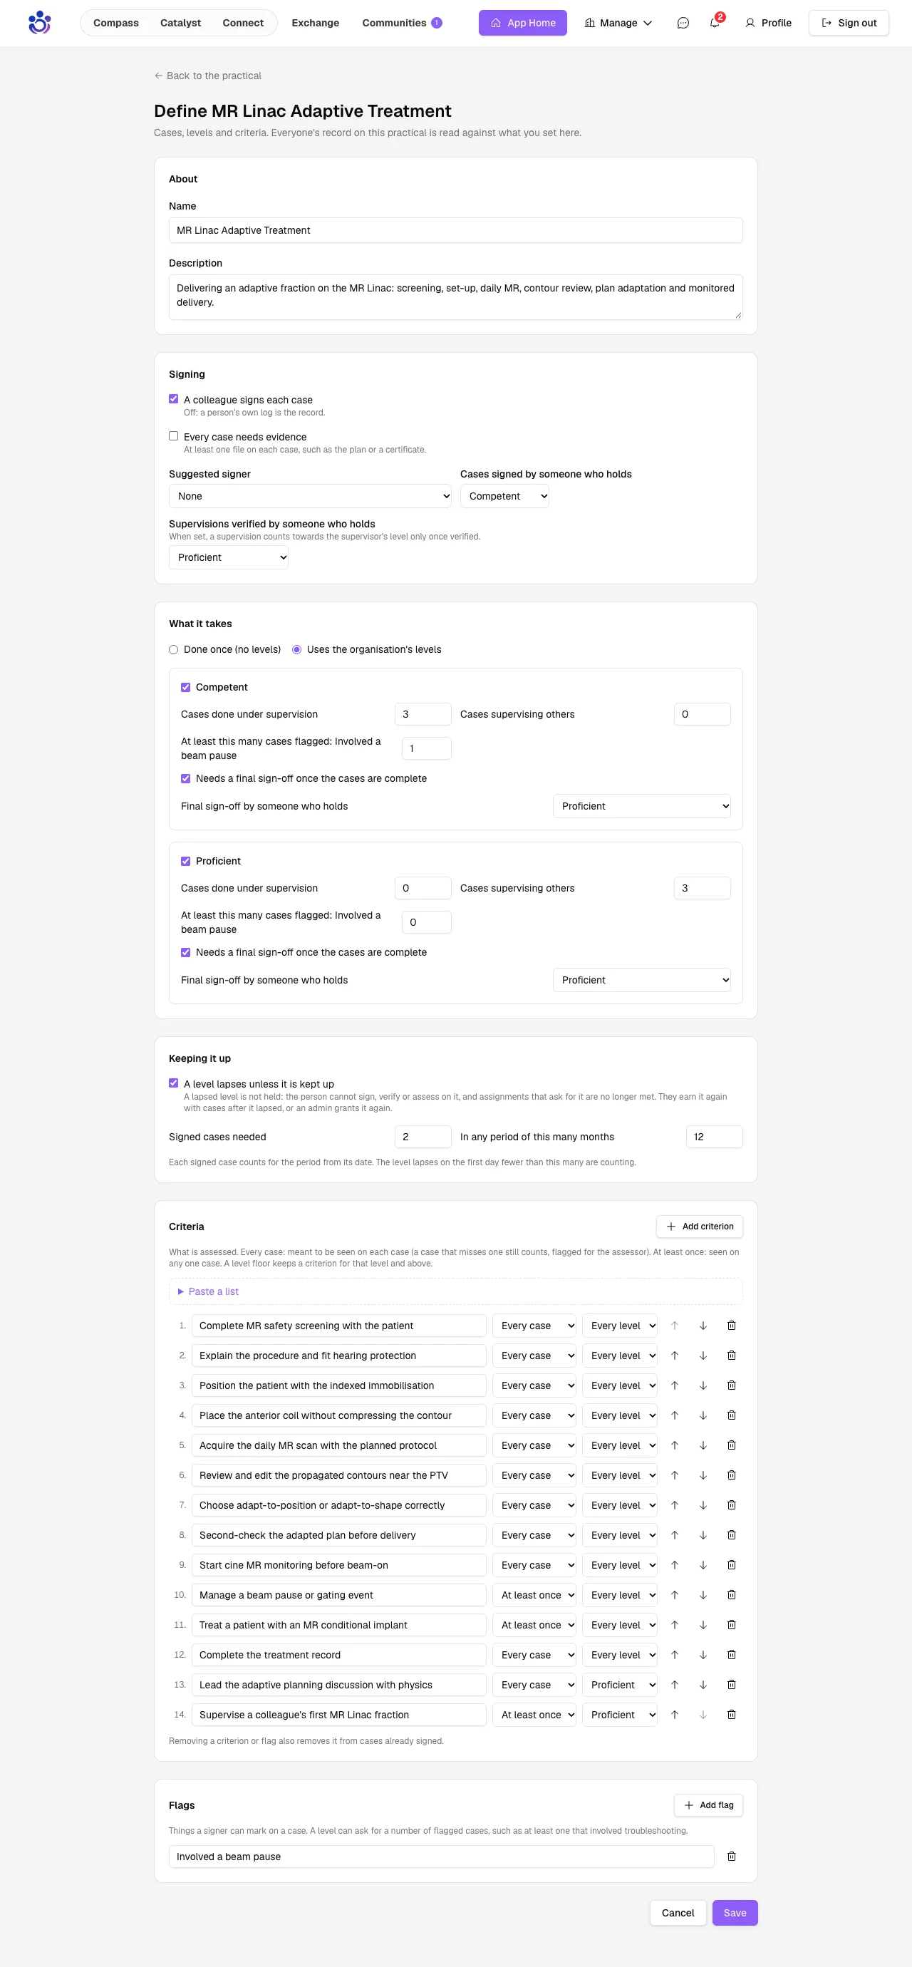This screenshot has width=912, height=1967.
Task: Open 'Supervisions verified by' level dropdown
Action: tap(228, 557)
